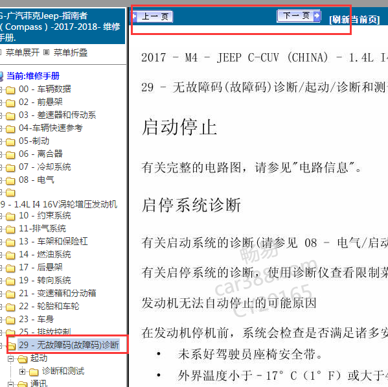Select 22 - 轮胎和车轮 entry
Image resolution: width=388 pixels, height=387 pixels.
click(49, 306)
